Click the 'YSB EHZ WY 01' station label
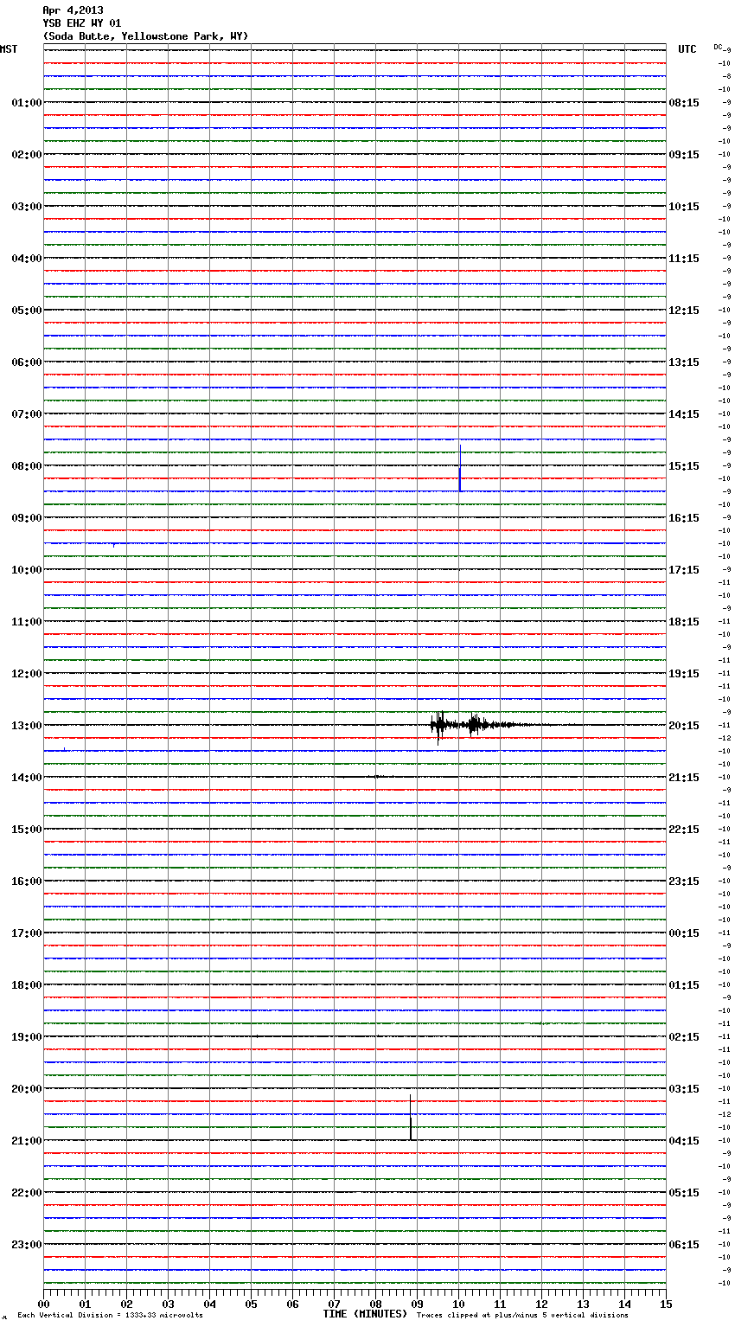 click(81, 23)
